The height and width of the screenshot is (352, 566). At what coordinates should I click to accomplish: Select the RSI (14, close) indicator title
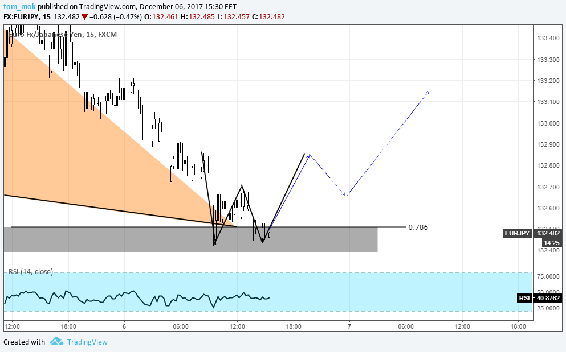[x=31, y=272]
